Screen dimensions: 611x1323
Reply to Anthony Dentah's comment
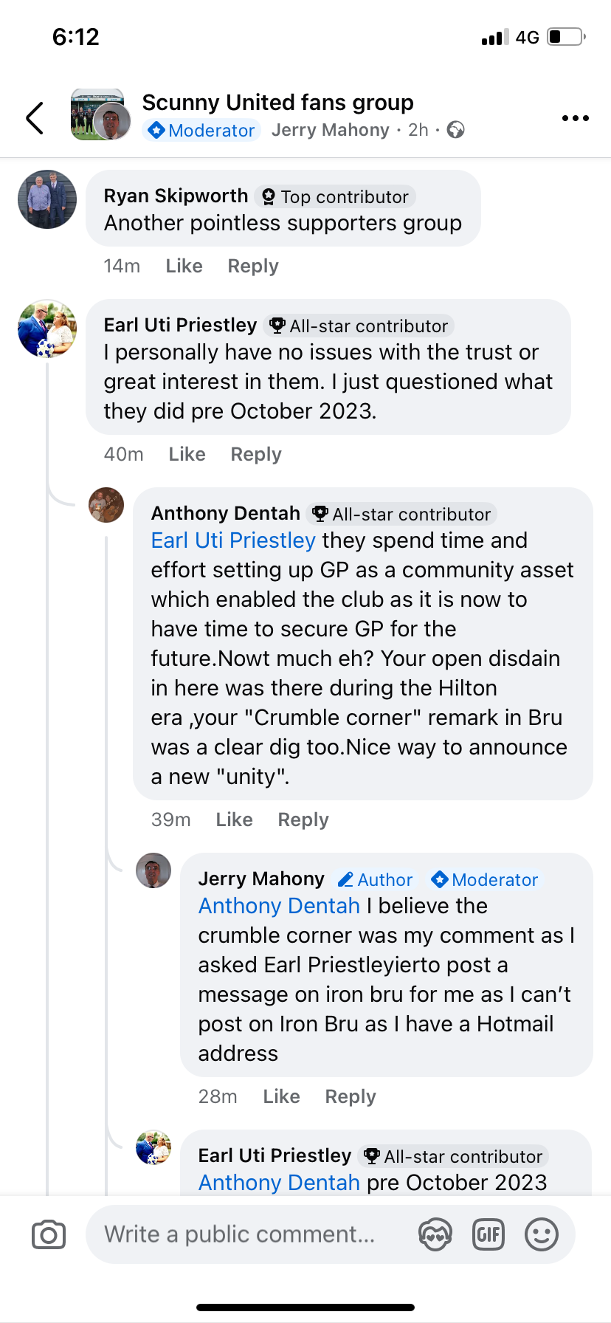point(303,819)
